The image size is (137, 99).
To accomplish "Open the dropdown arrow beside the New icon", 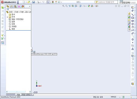I will click(26, 2).
